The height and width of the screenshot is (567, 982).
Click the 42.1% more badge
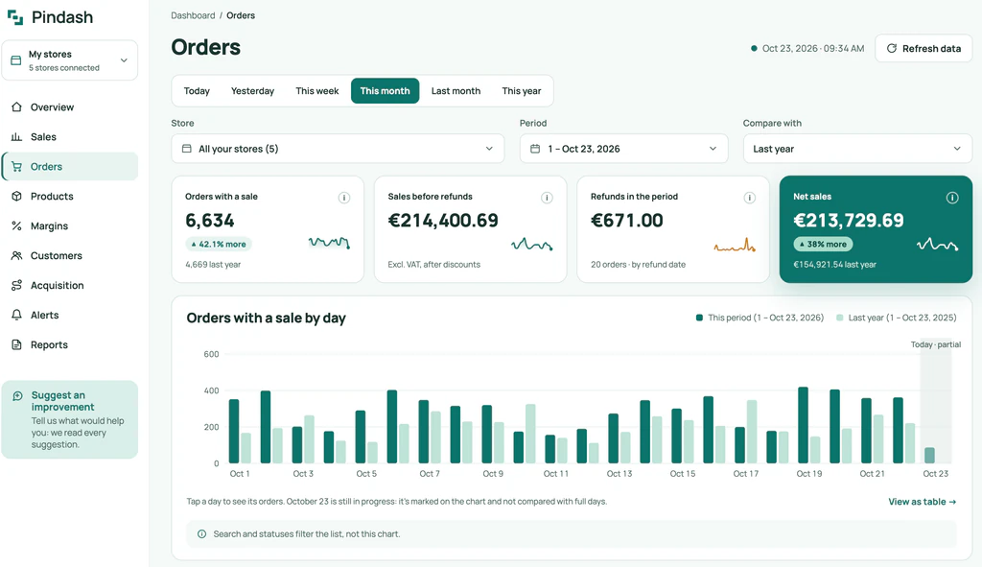(219, 245)
